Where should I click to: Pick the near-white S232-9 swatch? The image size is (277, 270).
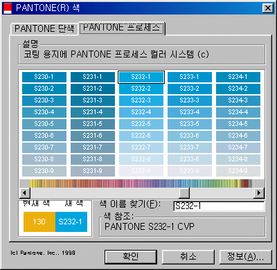pos(141,171)
